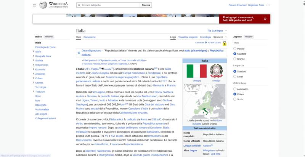305x157 pixels.
Task: Expand the Tradizioni section
Action: [x=34, y=91]
